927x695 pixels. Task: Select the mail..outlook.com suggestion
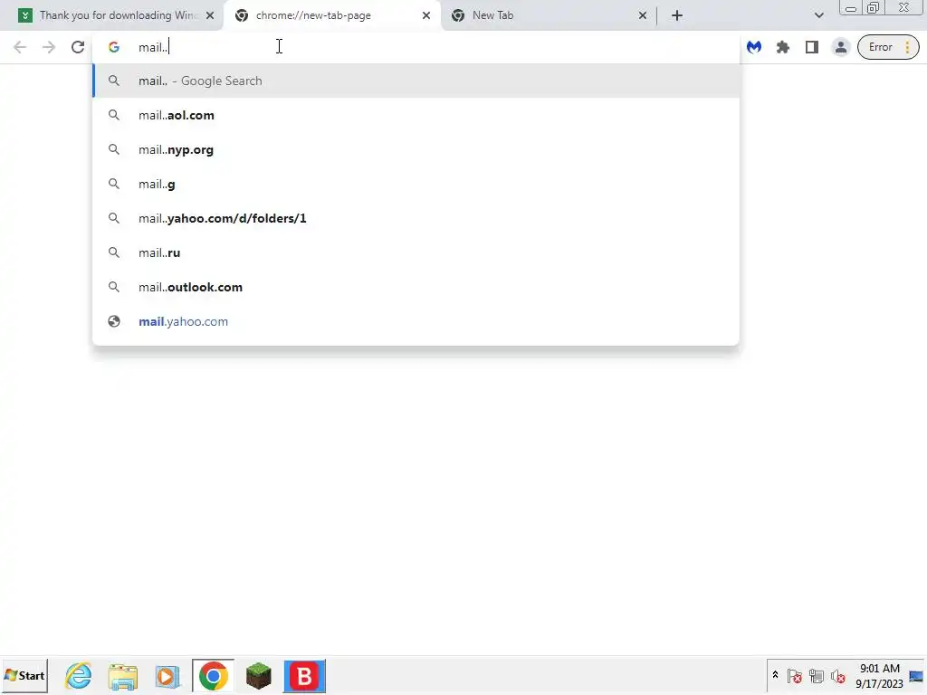tap(416, 287)
